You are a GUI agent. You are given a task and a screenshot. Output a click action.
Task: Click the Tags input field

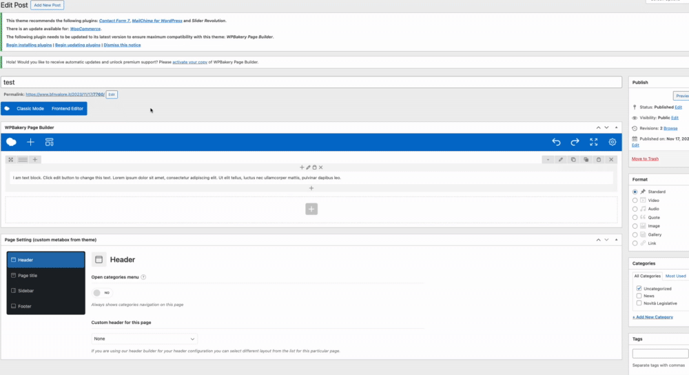(x=661, y=354)
